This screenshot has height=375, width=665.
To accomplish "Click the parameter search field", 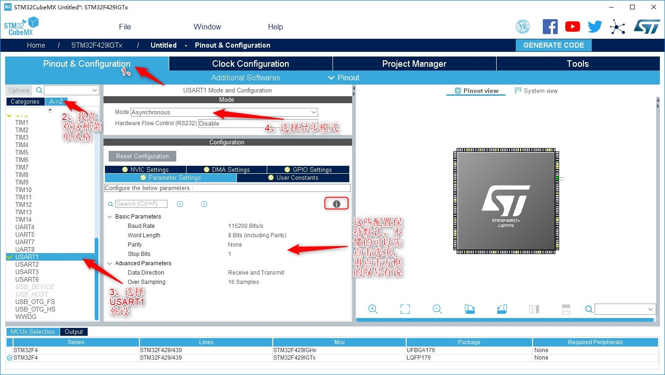I will click(x=140, y=204).
